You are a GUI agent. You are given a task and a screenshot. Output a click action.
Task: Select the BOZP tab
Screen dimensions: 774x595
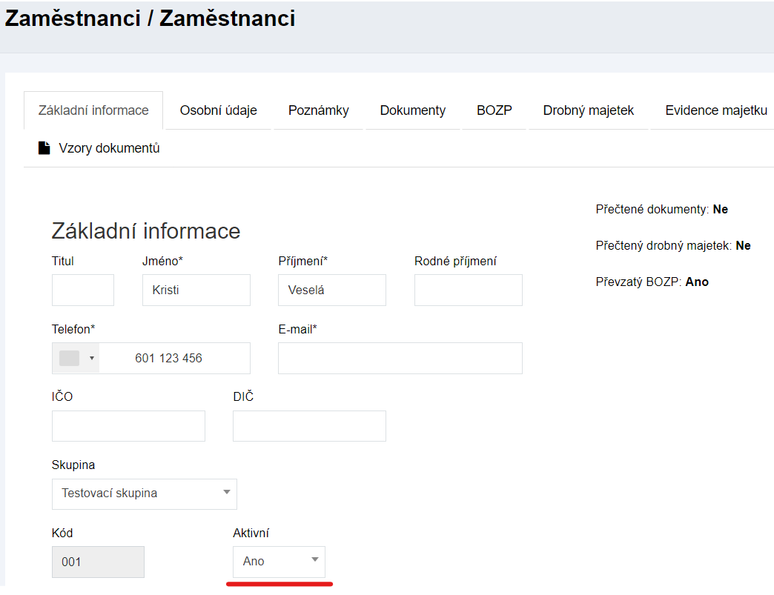pyautogui.click(x=494, y=110)
